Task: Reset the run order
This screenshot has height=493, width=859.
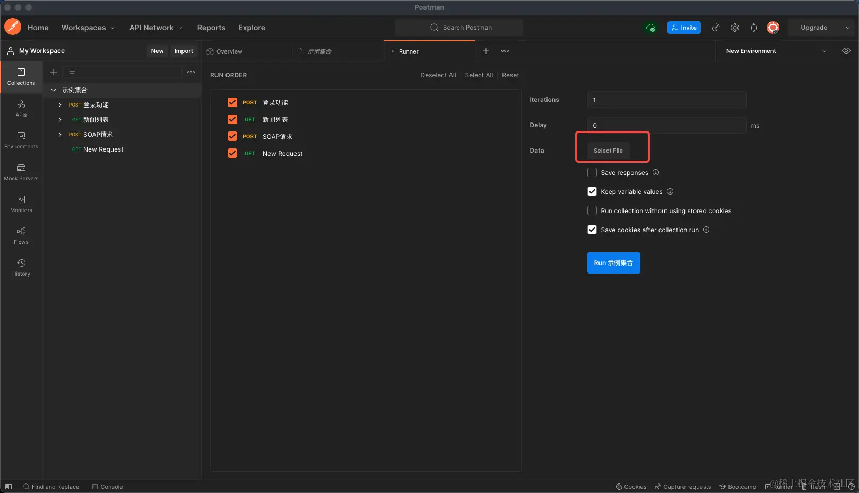Action: 510,75
